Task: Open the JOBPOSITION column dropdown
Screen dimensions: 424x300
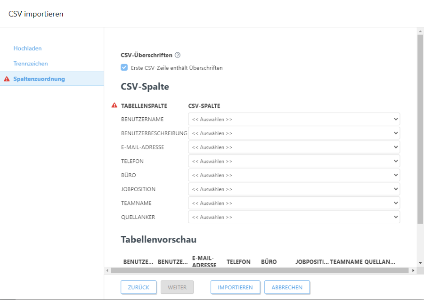Action: tap(396, 189)
